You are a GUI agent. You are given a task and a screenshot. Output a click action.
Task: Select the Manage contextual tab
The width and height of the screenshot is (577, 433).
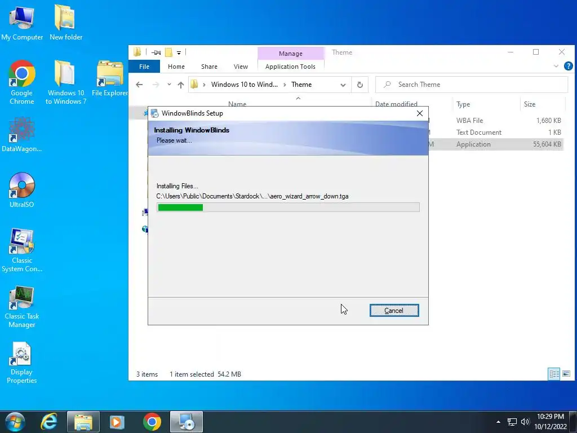tap(291, 54)
